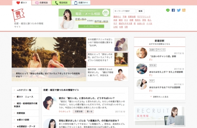
Task: Open the 気持ち tag link
Action: click(x=138, y=20)
